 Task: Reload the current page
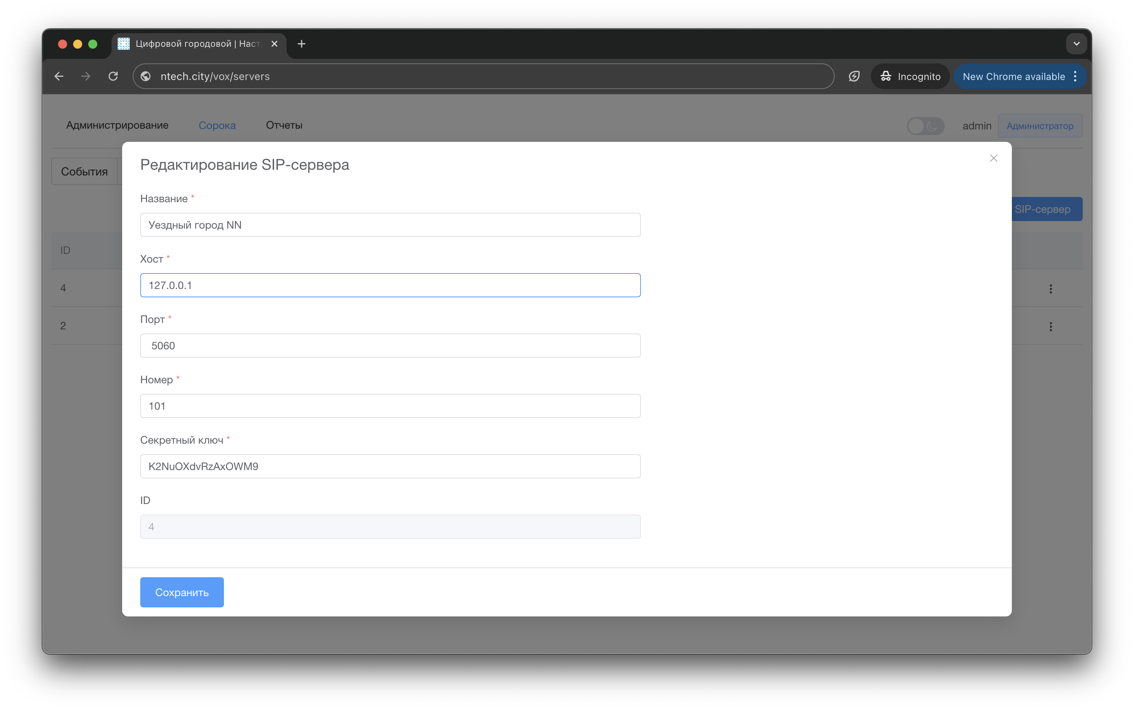point(113,76)
